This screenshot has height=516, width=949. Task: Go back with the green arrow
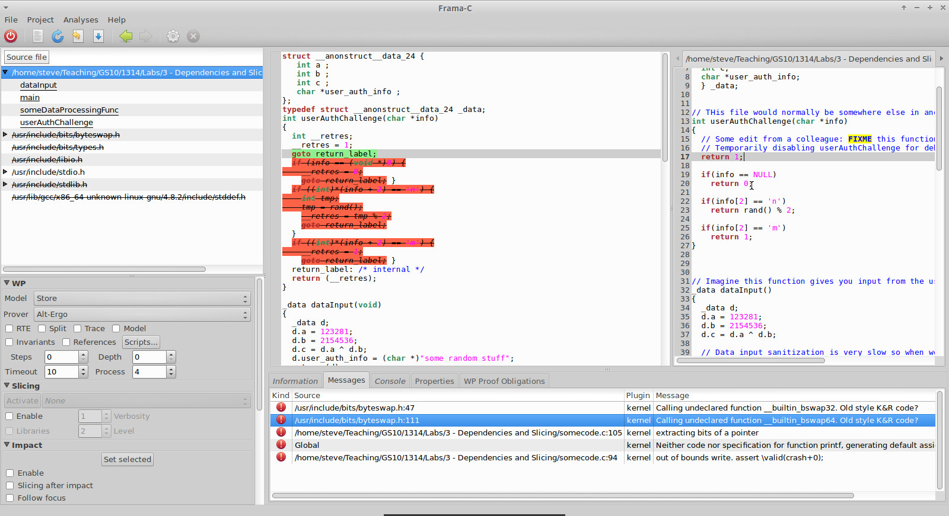pyautogui.click(x=126, y=36)
